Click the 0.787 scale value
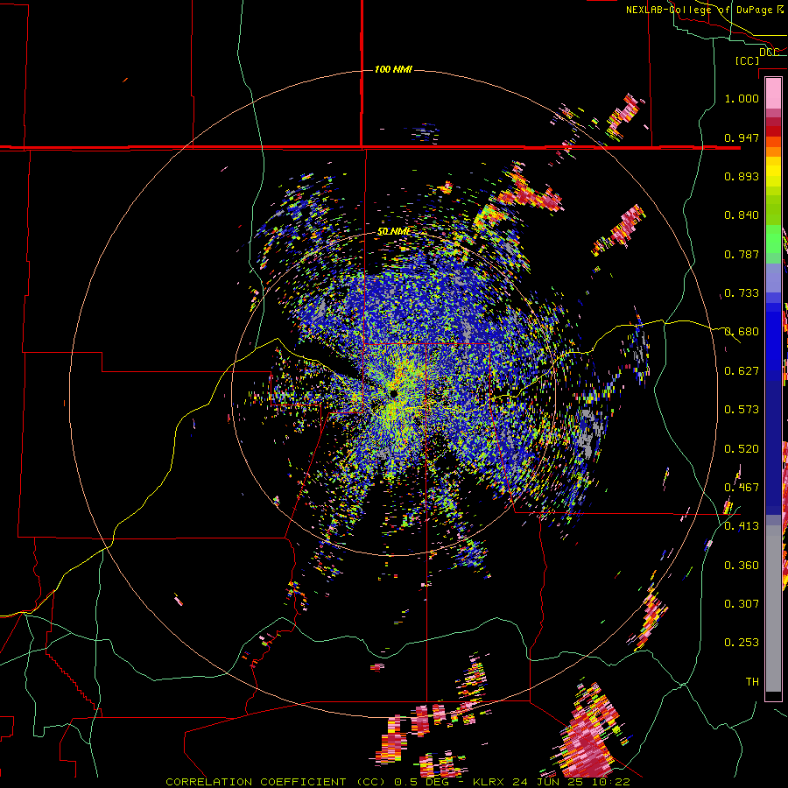The width and height of the screenshot is (788, 788). [x=742, y=254]
